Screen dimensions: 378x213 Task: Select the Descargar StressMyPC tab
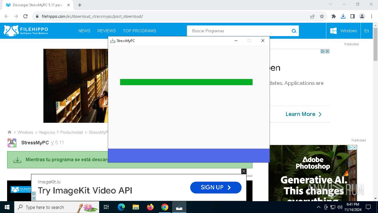click(x=38, y=5)
